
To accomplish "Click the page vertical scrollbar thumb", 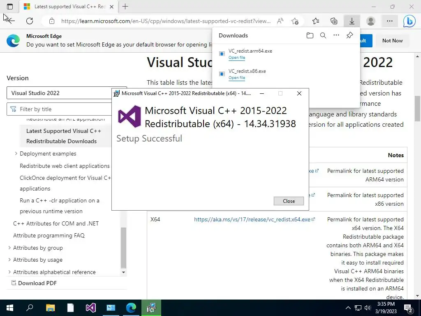I will point(417,108).
